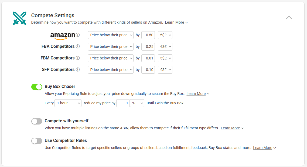Click the reduce my price by amount field
Screen dimensions: 307x167
[123, 103]
